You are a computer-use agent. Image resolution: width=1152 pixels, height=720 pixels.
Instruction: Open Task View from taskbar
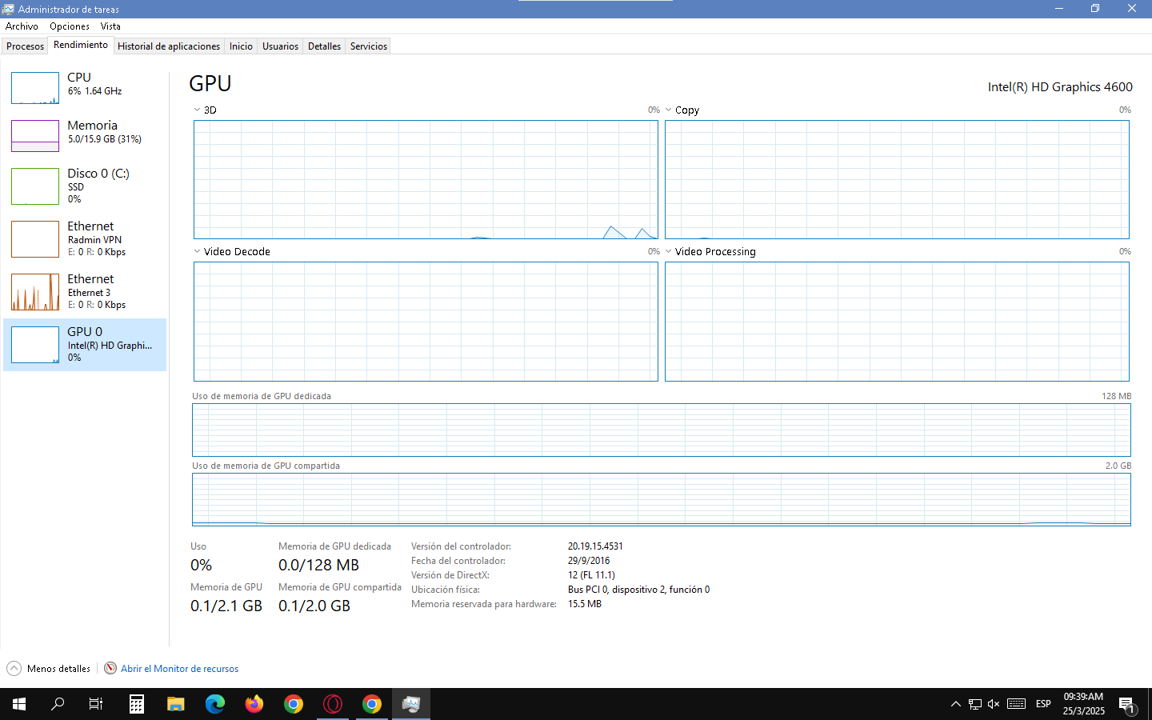tap(96, 704)
